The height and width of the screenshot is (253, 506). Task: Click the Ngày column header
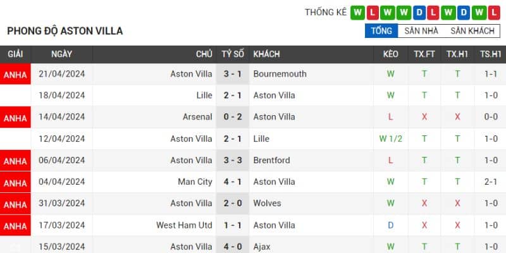(x=61, y=54)
